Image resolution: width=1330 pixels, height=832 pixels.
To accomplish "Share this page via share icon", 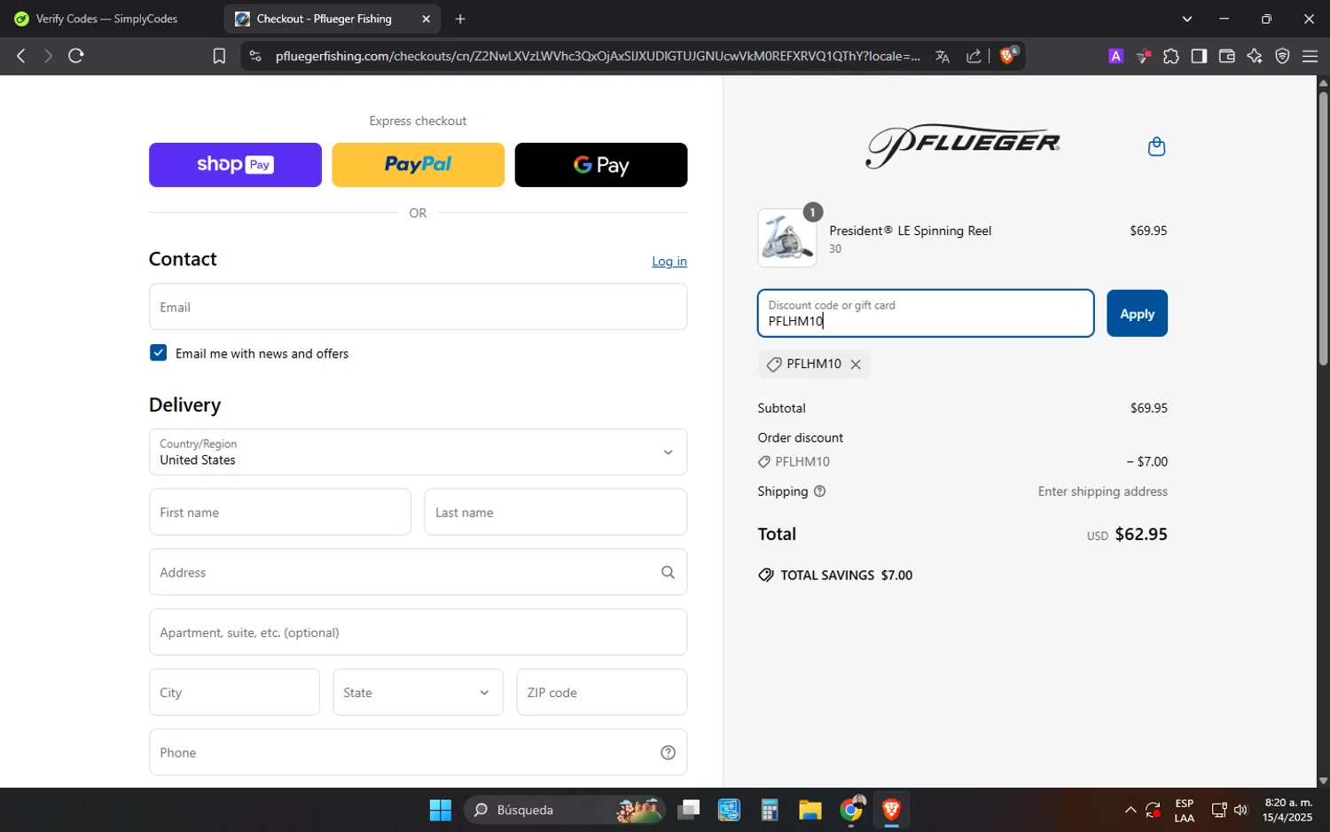I will pos(974,56).
